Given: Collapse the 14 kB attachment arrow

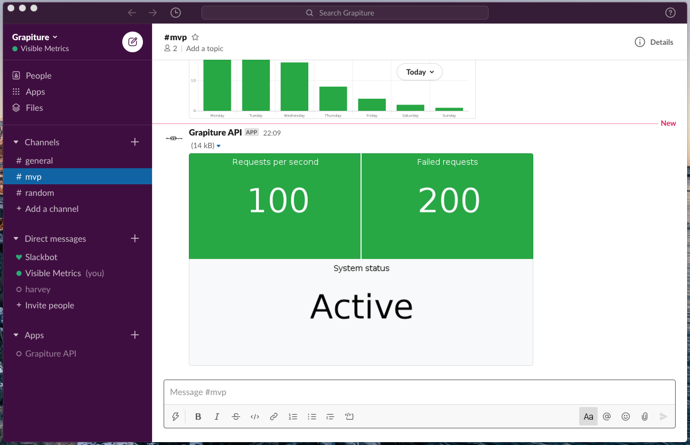Looking at the screenshot, I should point(219,146).
